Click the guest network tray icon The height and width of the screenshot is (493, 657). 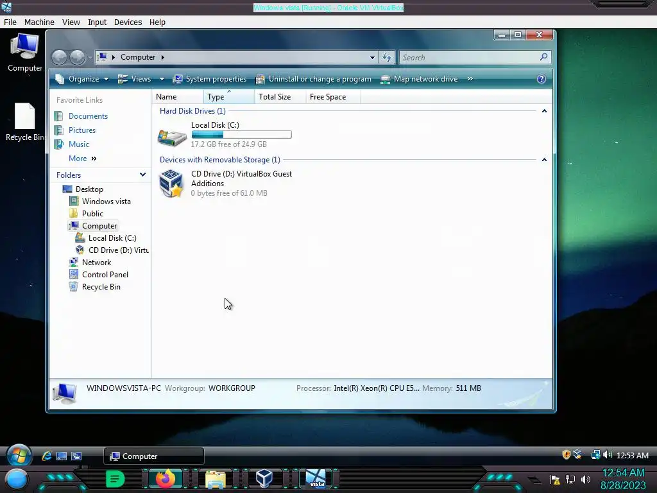point(595,455)
